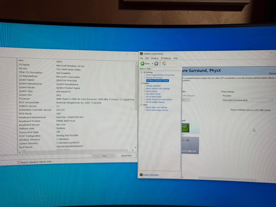
Task: Select the OS Name row
Action: coord(77,65)
